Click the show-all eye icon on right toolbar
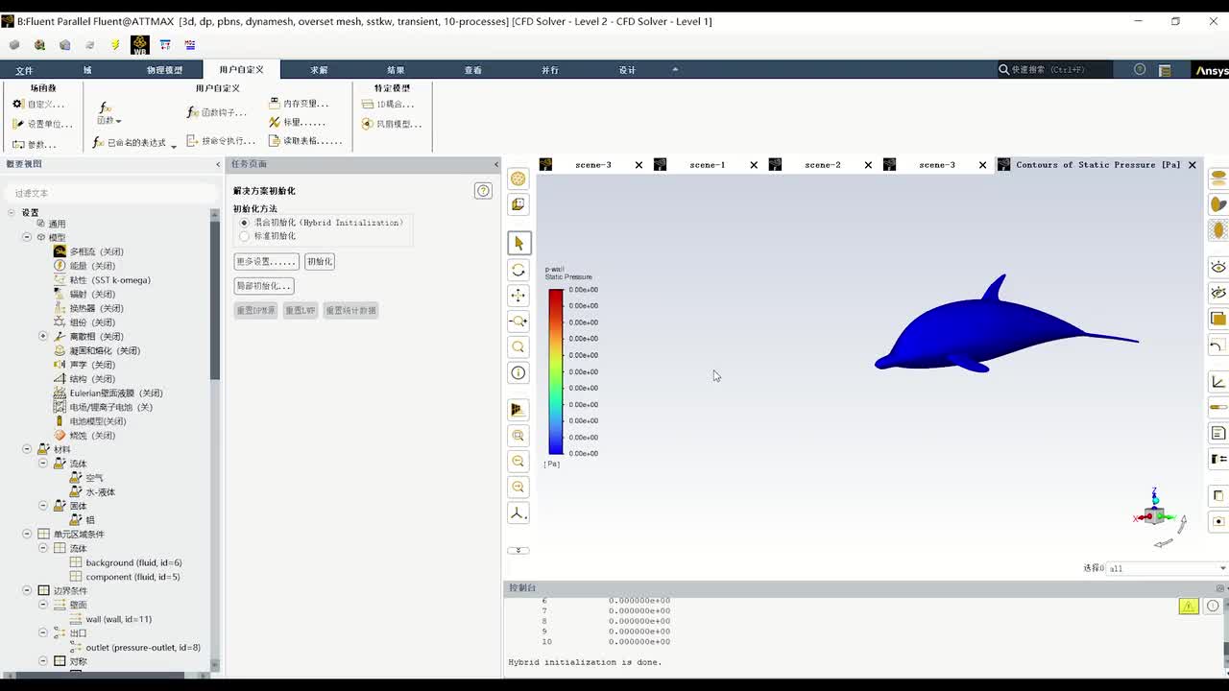 click(1218, 267)
